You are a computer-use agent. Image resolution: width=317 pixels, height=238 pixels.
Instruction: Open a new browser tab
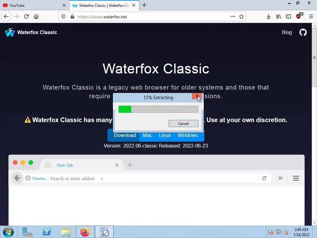click(144, 5)
